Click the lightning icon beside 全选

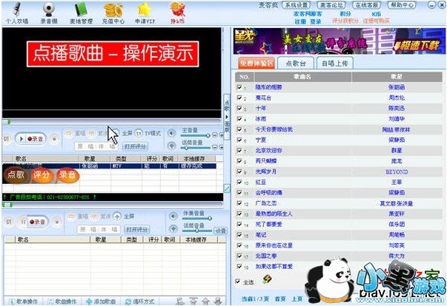click(x=267, y=279)
